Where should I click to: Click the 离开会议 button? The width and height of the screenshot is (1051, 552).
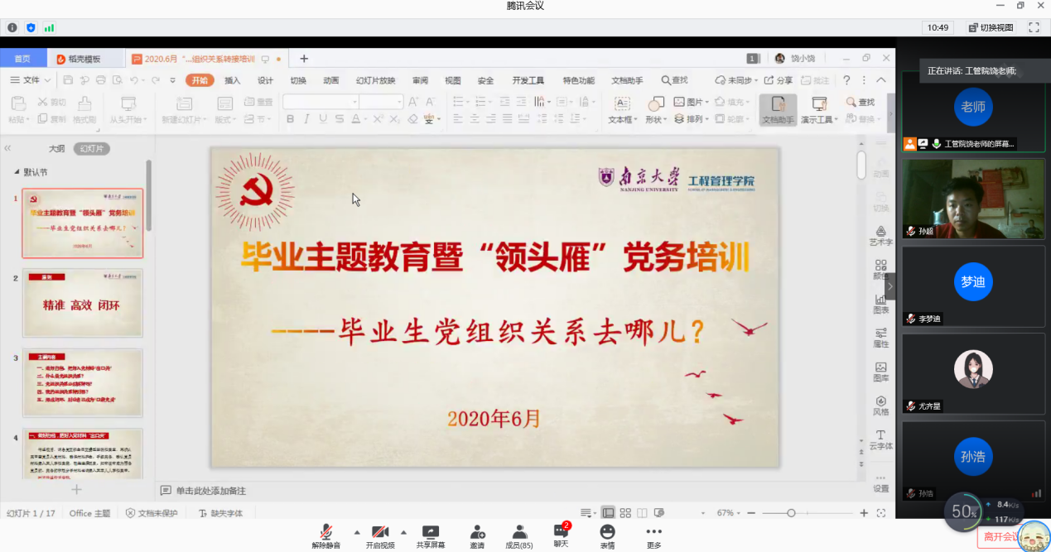[1000, 536]
